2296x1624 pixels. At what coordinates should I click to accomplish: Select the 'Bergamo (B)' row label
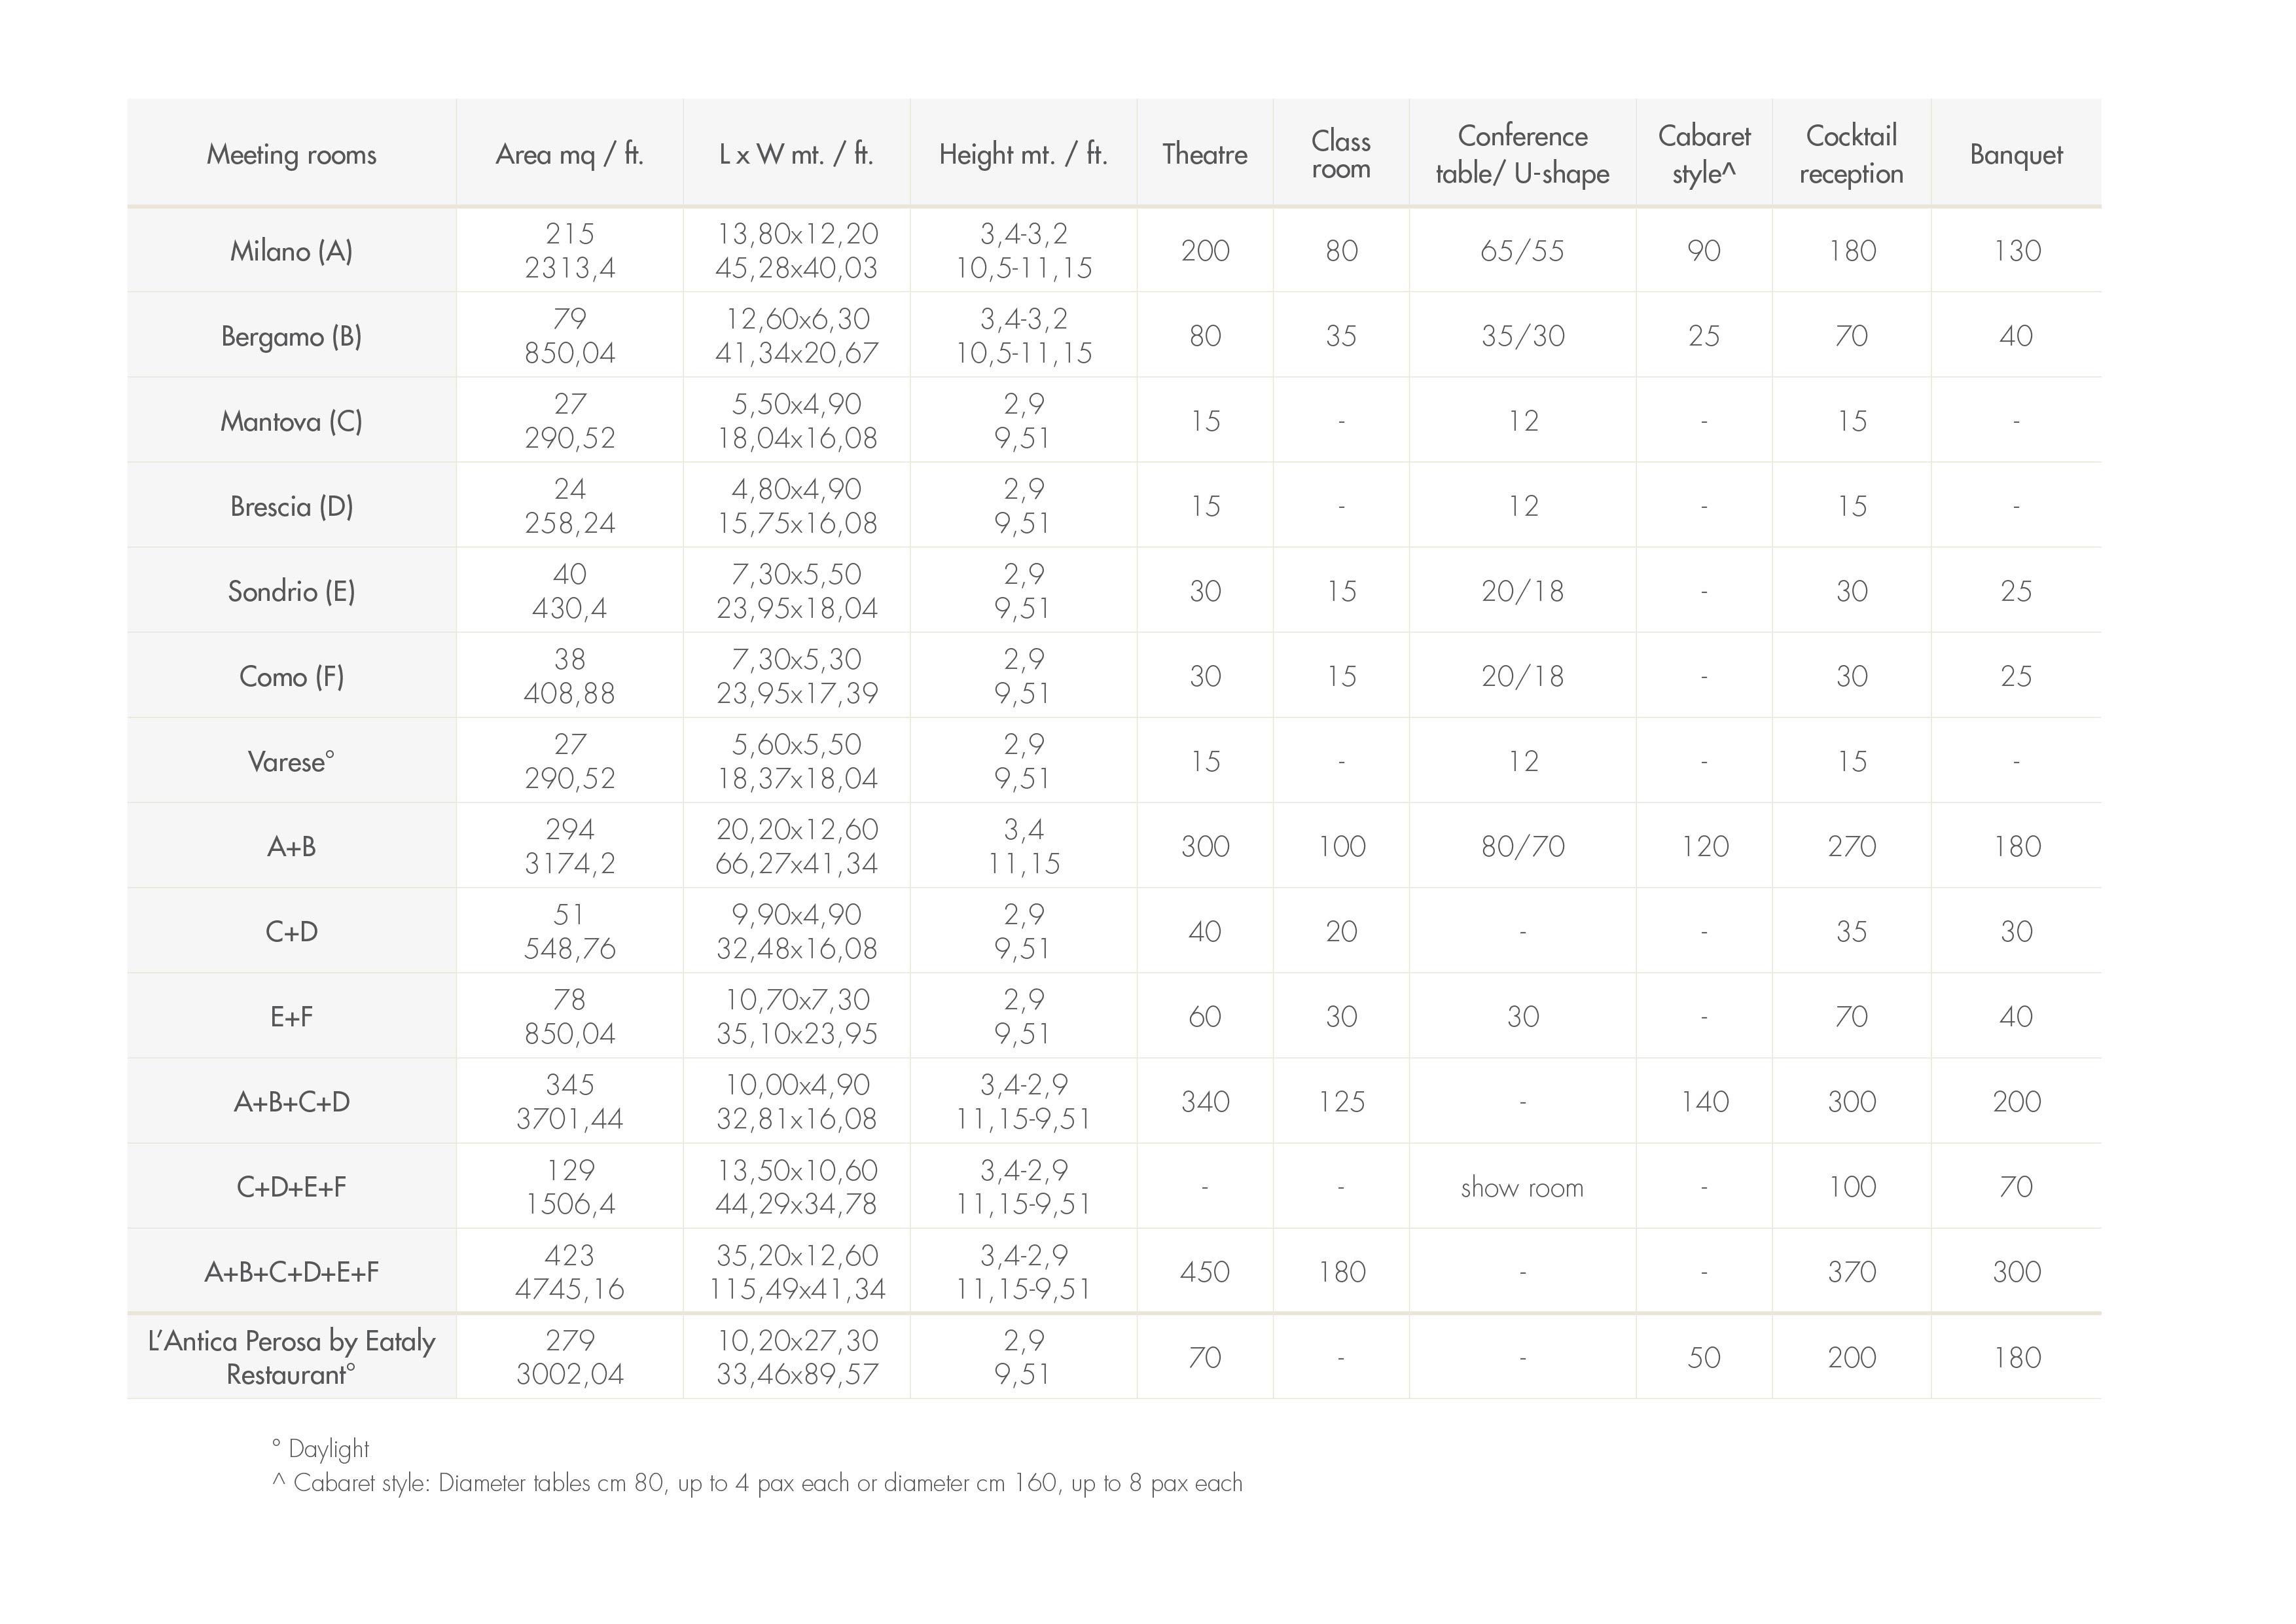[x=291, y=336]
